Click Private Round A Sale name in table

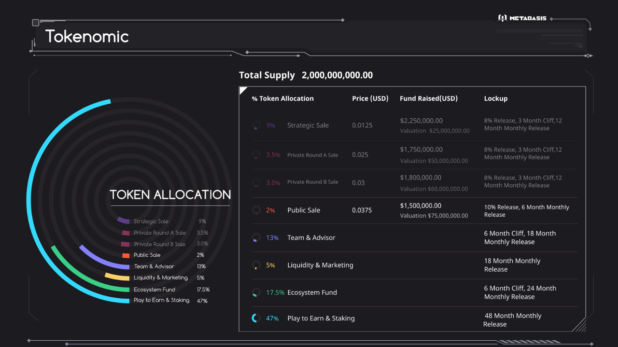coord(313,155)
